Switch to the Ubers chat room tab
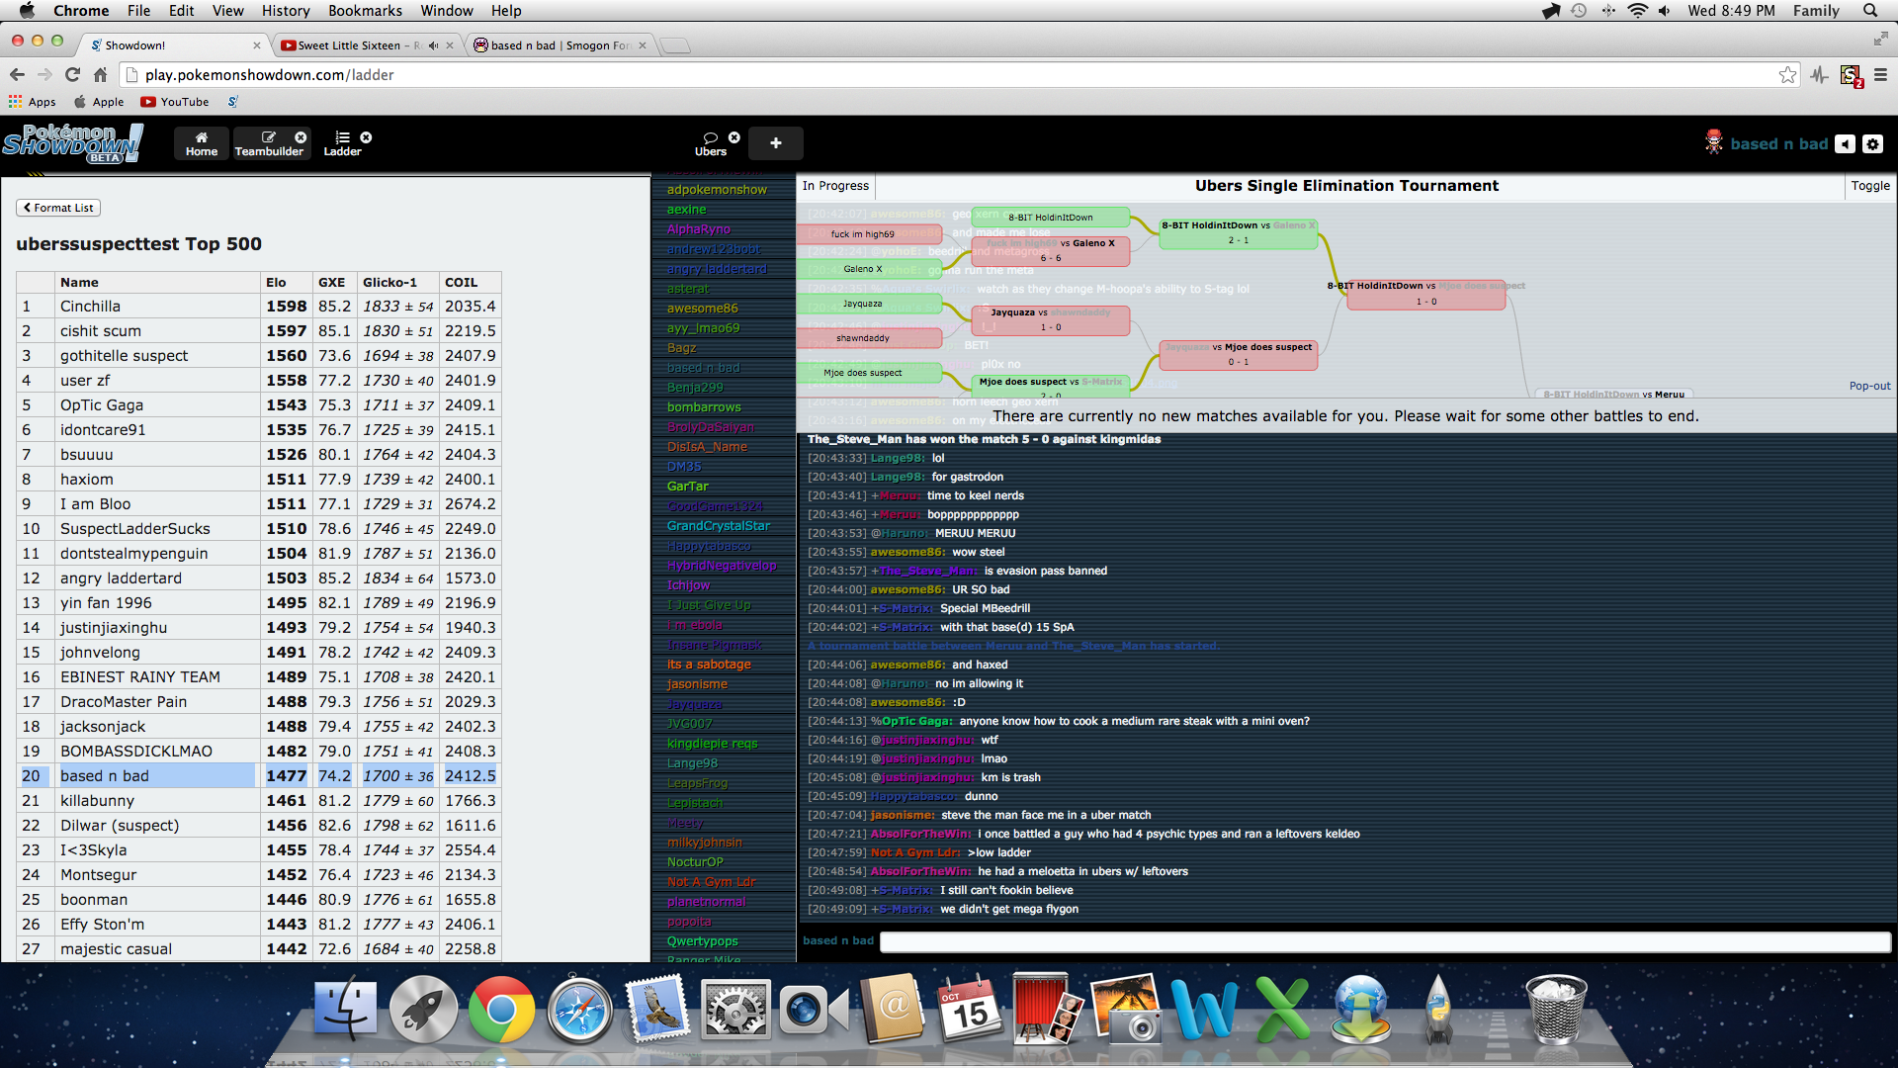Screen dimensions: 1898x1068 (x=711, y=143)
